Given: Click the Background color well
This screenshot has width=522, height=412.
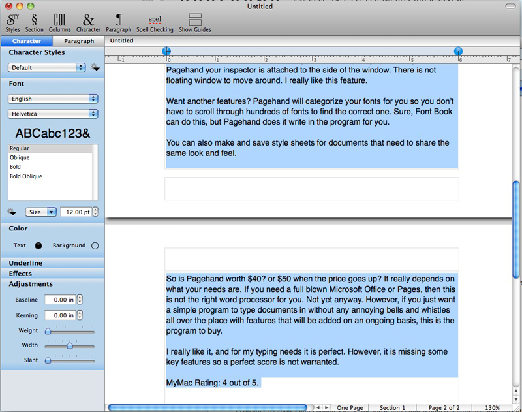Looking at the screenshot, I should point(95,246).
